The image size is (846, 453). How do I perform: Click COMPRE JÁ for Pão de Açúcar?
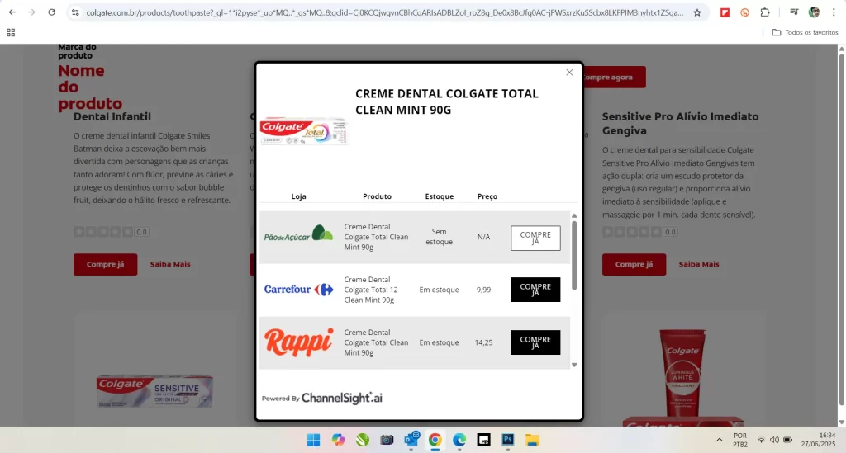pos(535,238)
